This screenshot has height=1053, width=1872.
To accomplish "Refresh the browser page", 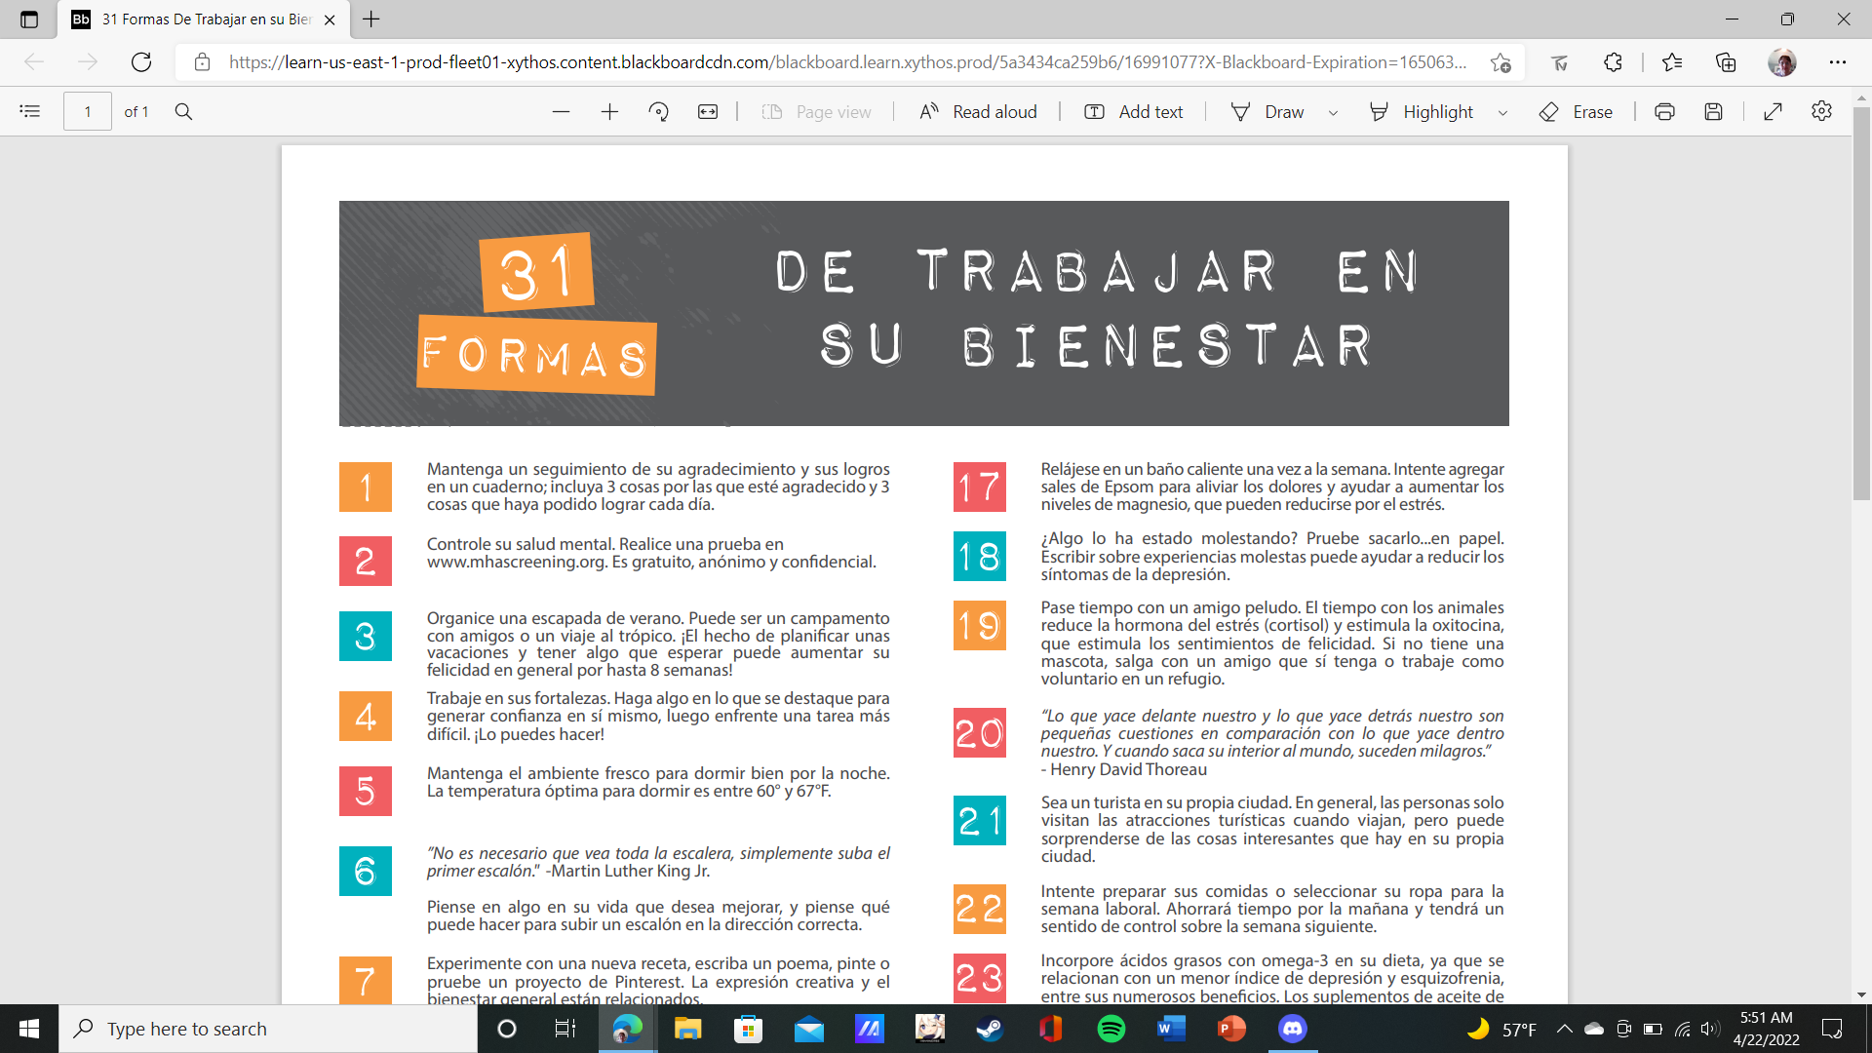I will pyautogui.click(x=141, y=62).
